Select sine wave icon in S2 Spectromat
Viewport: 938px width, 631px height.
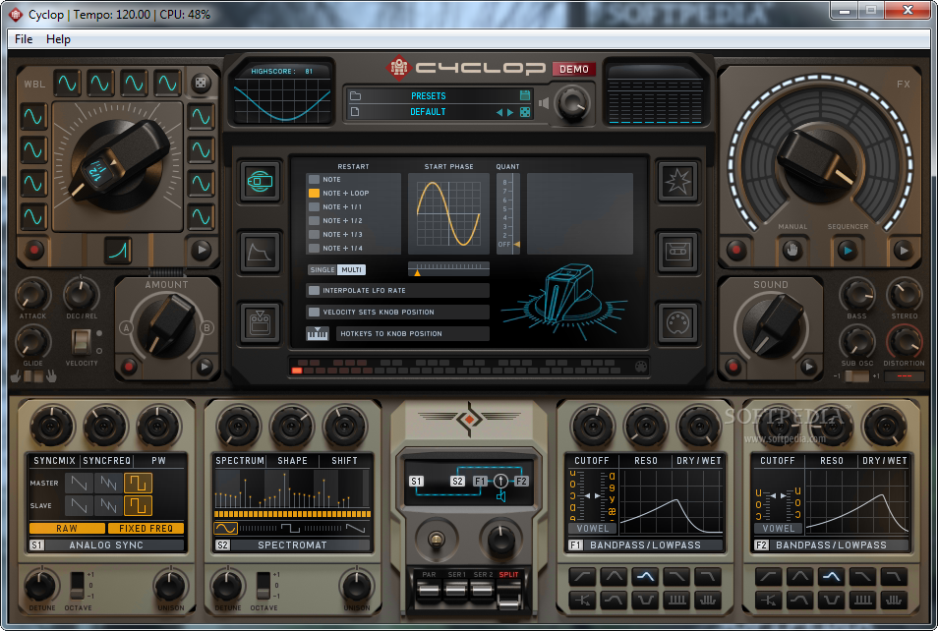point(226,529)
